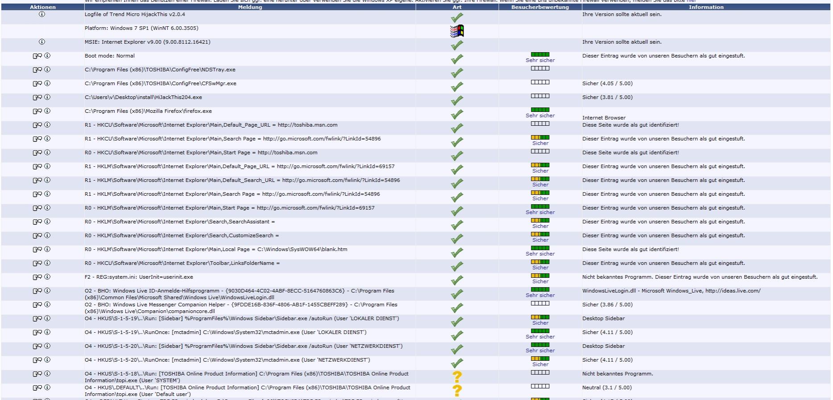This screenshot has width=833, height=400.
Task: Click the Aktionen column header
Action: (x=43, y=7)
